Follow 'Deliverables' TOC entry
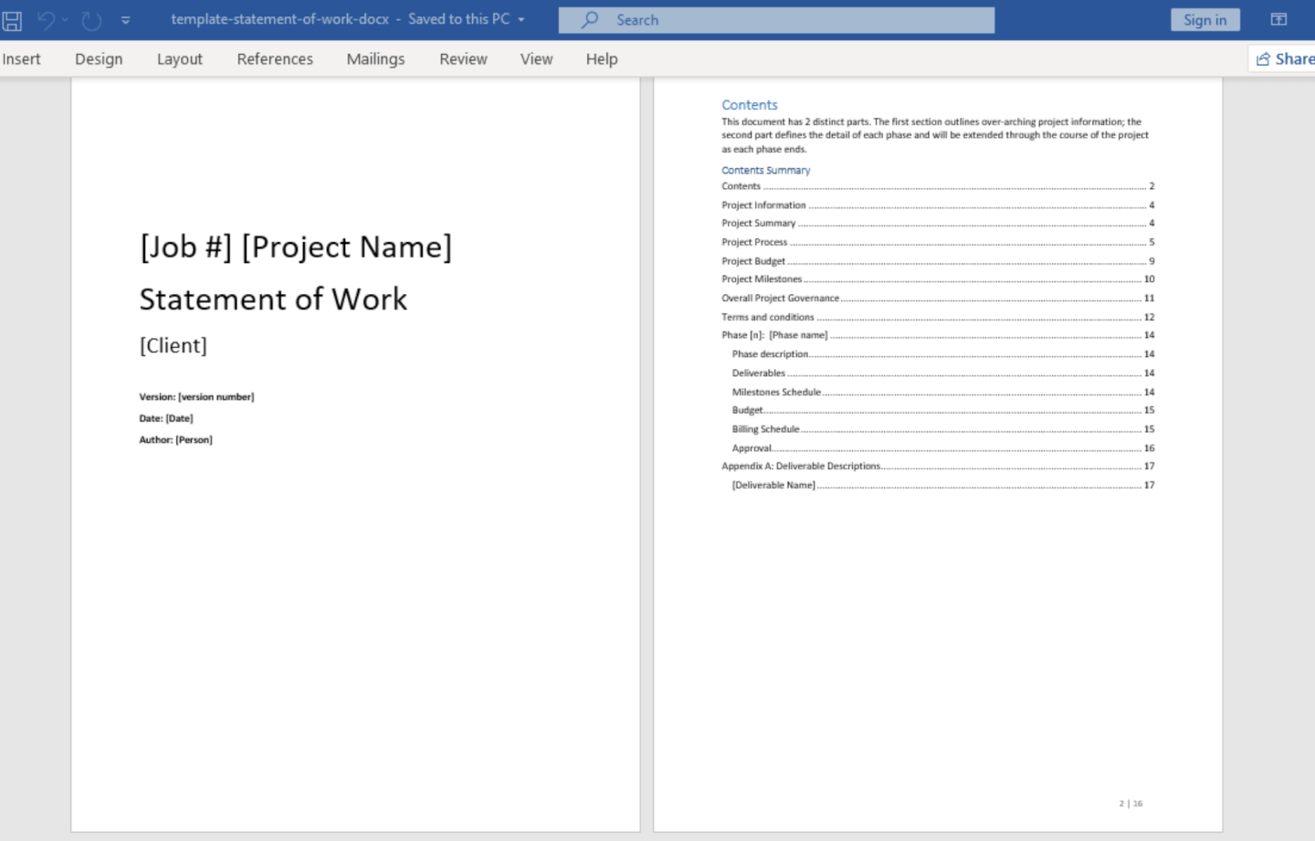The height and width of the screenshot is (841, 1315). [x=943, y=373]
